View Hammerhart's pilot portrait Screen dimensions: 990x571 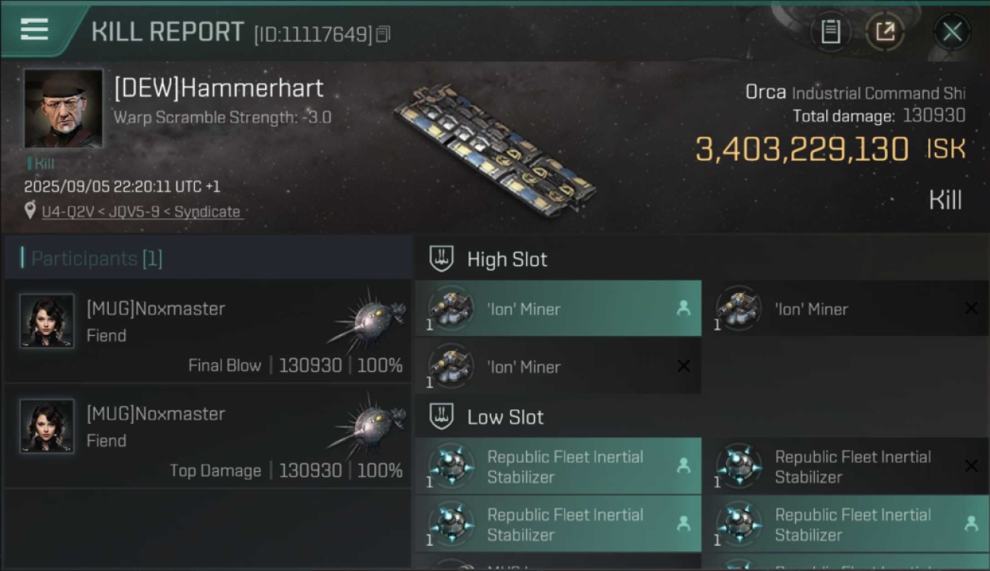pos(63,108)
